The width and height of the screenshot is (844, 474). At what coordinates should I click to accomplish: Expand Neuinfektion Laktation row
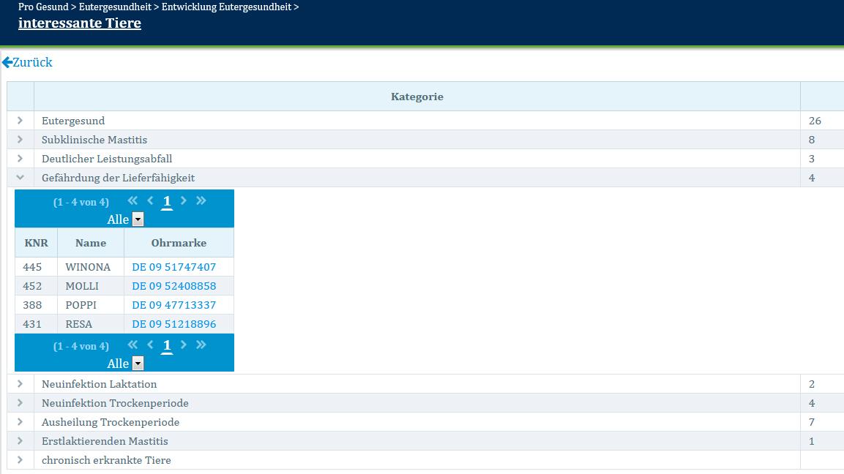tap(20, 384)
